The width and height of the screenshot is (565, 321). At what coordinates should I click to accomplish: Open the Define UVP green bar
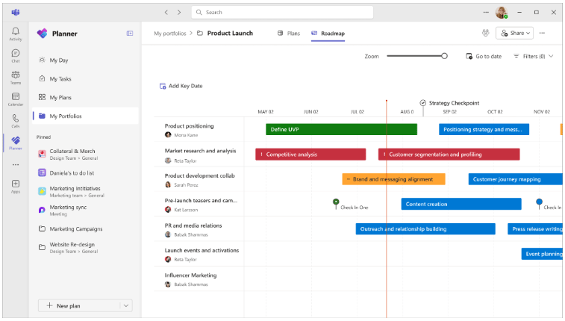tap(341, 129)
